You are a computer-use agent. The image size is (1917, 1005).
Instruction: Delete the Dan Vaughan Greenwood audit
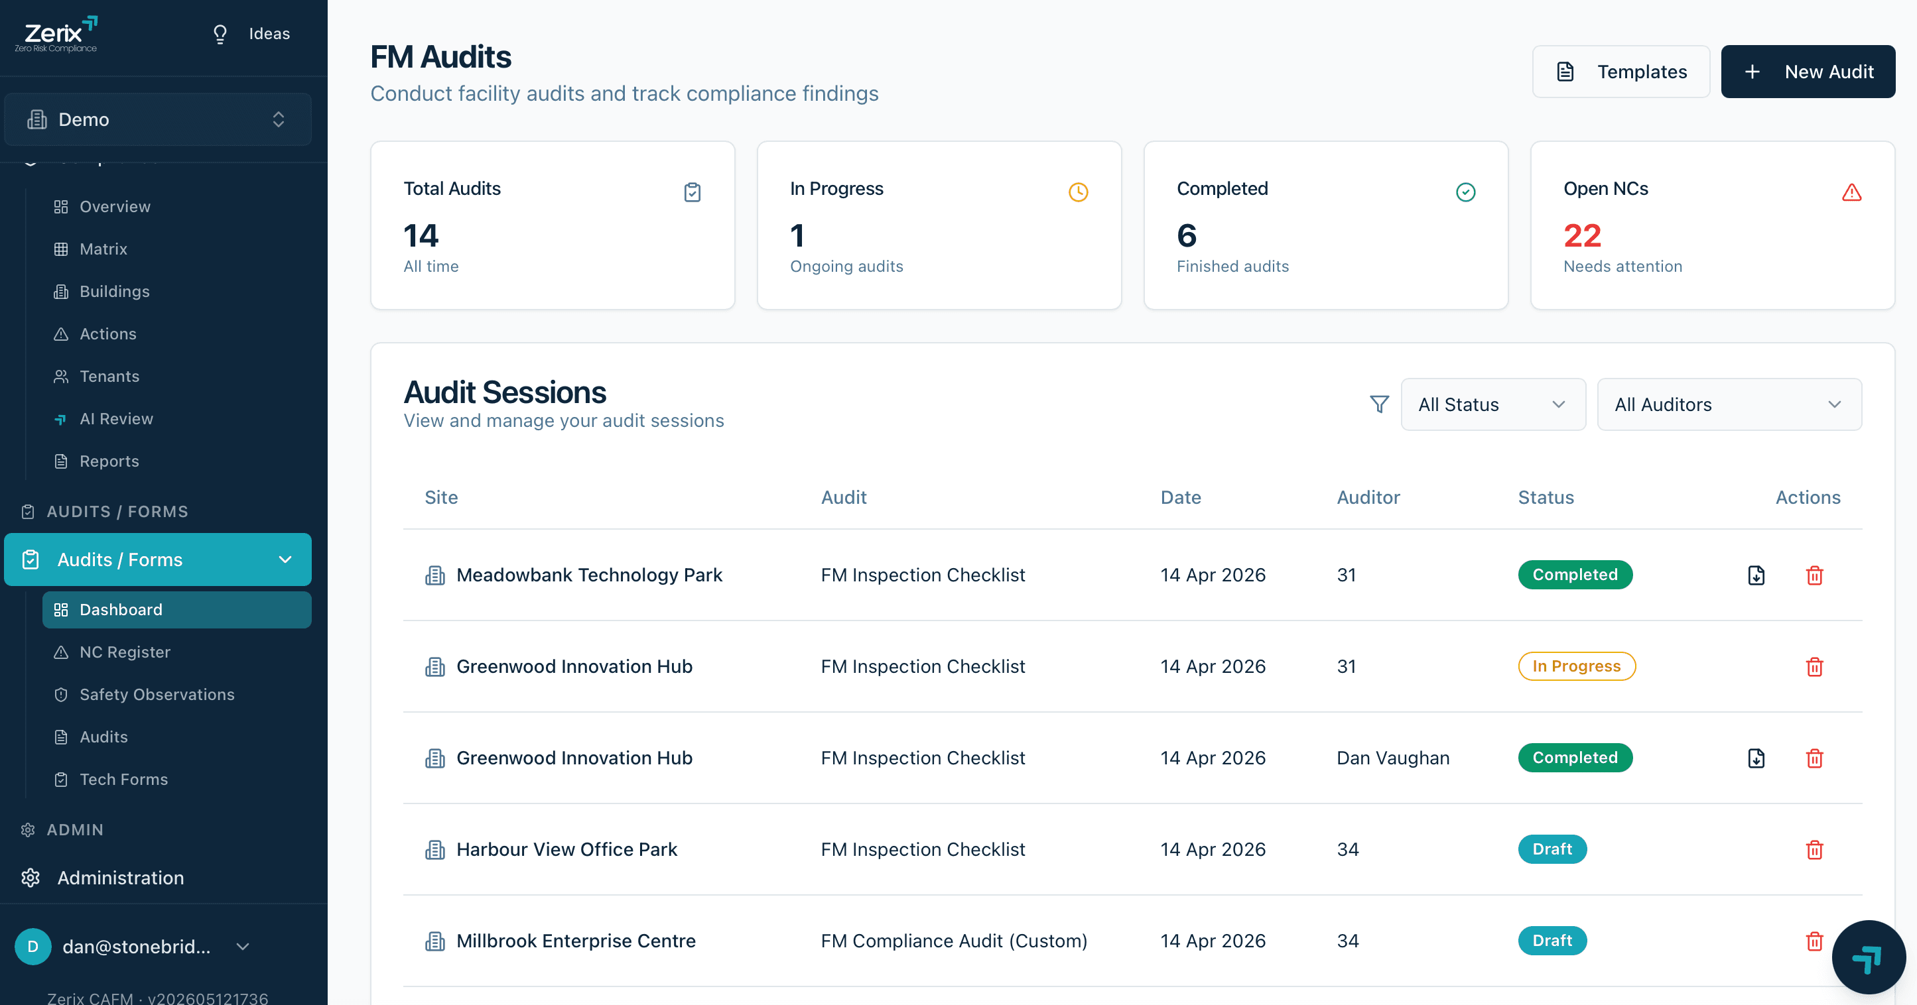click(x=1814, y=758)
